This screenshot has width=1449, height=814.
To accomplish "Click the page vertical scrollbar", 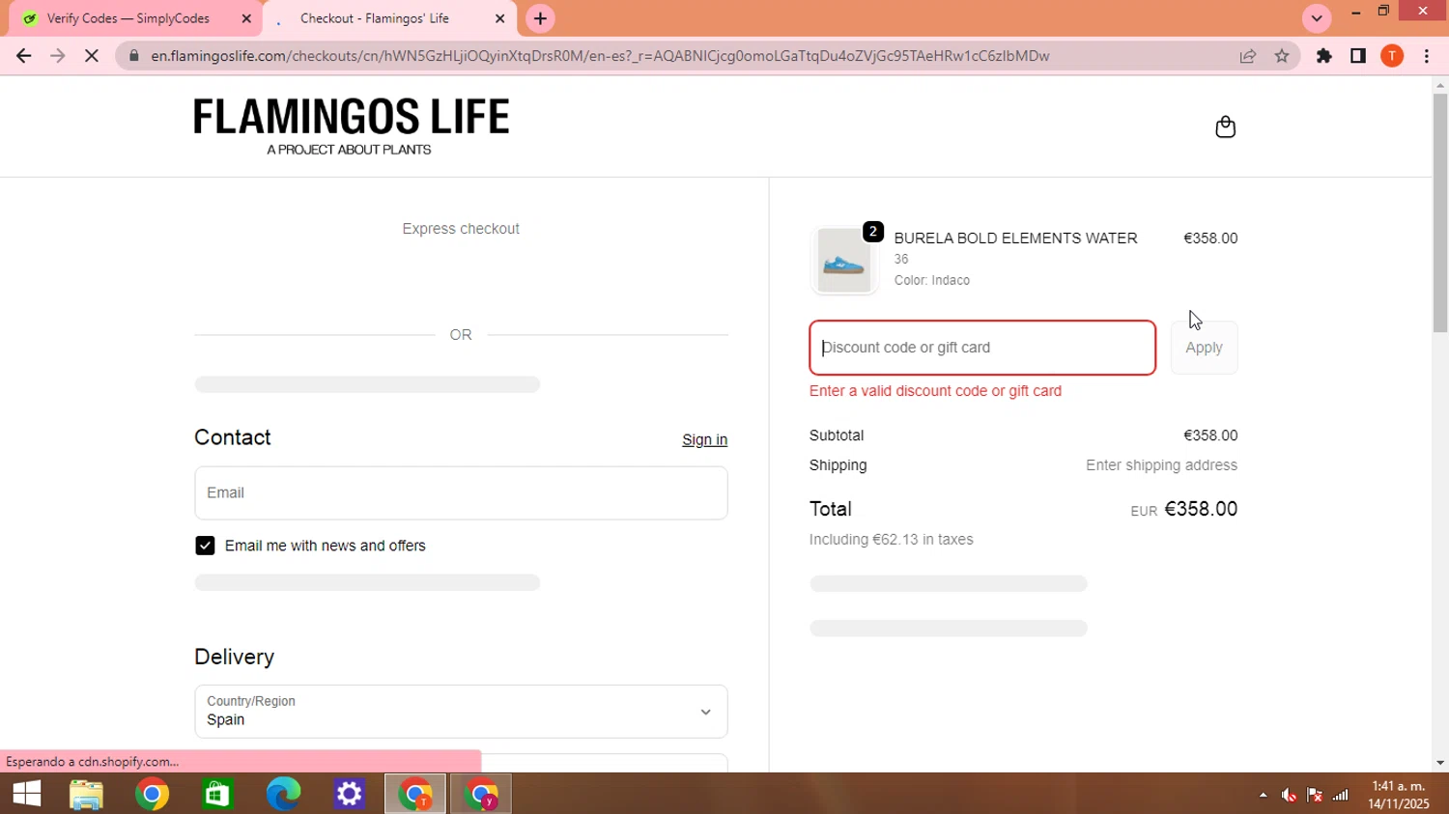I will click(x=1440, y=214).
